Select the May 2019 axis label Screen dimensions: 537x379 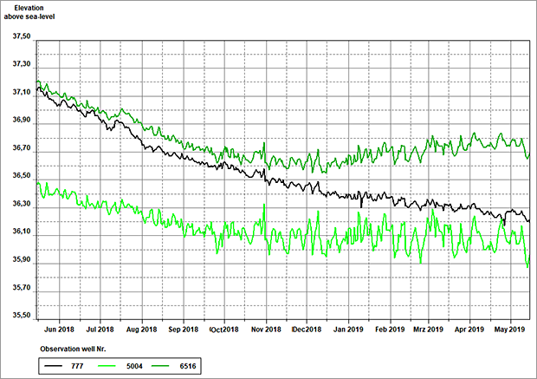click(509, 330)
